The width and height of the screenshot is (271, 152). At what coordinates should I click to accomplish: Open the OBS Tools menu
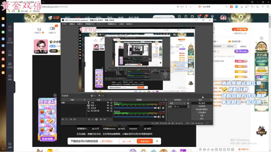tap(122, 24)
